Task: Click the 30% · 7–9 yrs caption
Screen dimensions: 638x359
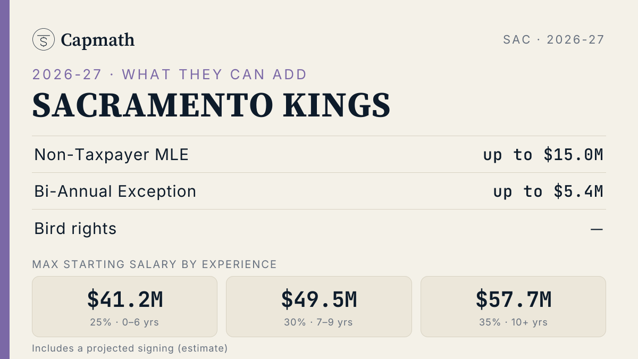Action: point(319,322)
